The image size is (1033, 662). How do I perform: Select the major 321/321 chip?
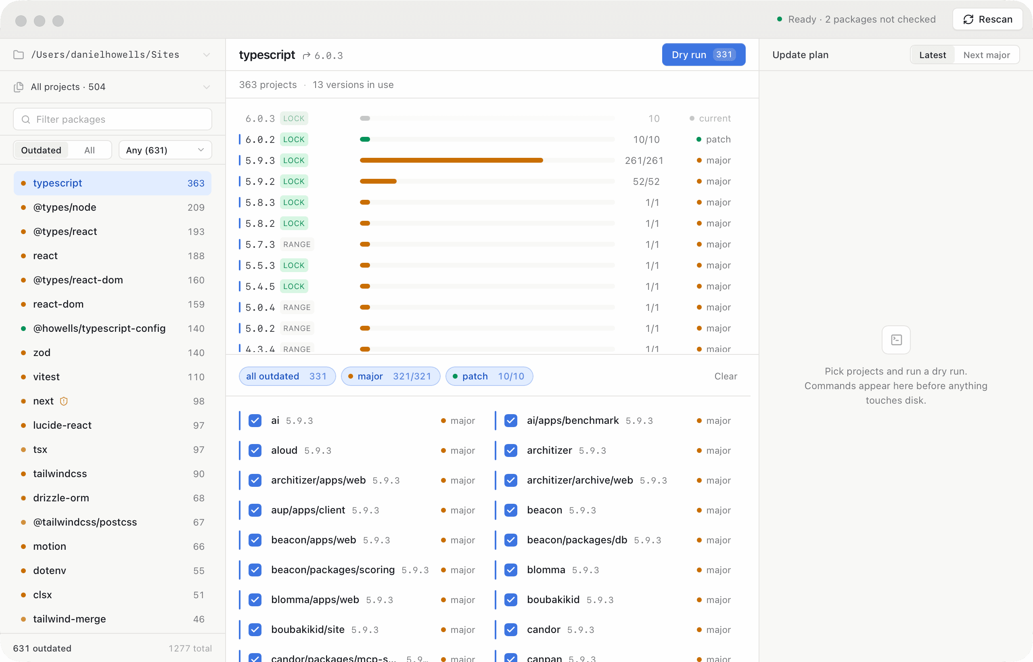click(391, 376)
